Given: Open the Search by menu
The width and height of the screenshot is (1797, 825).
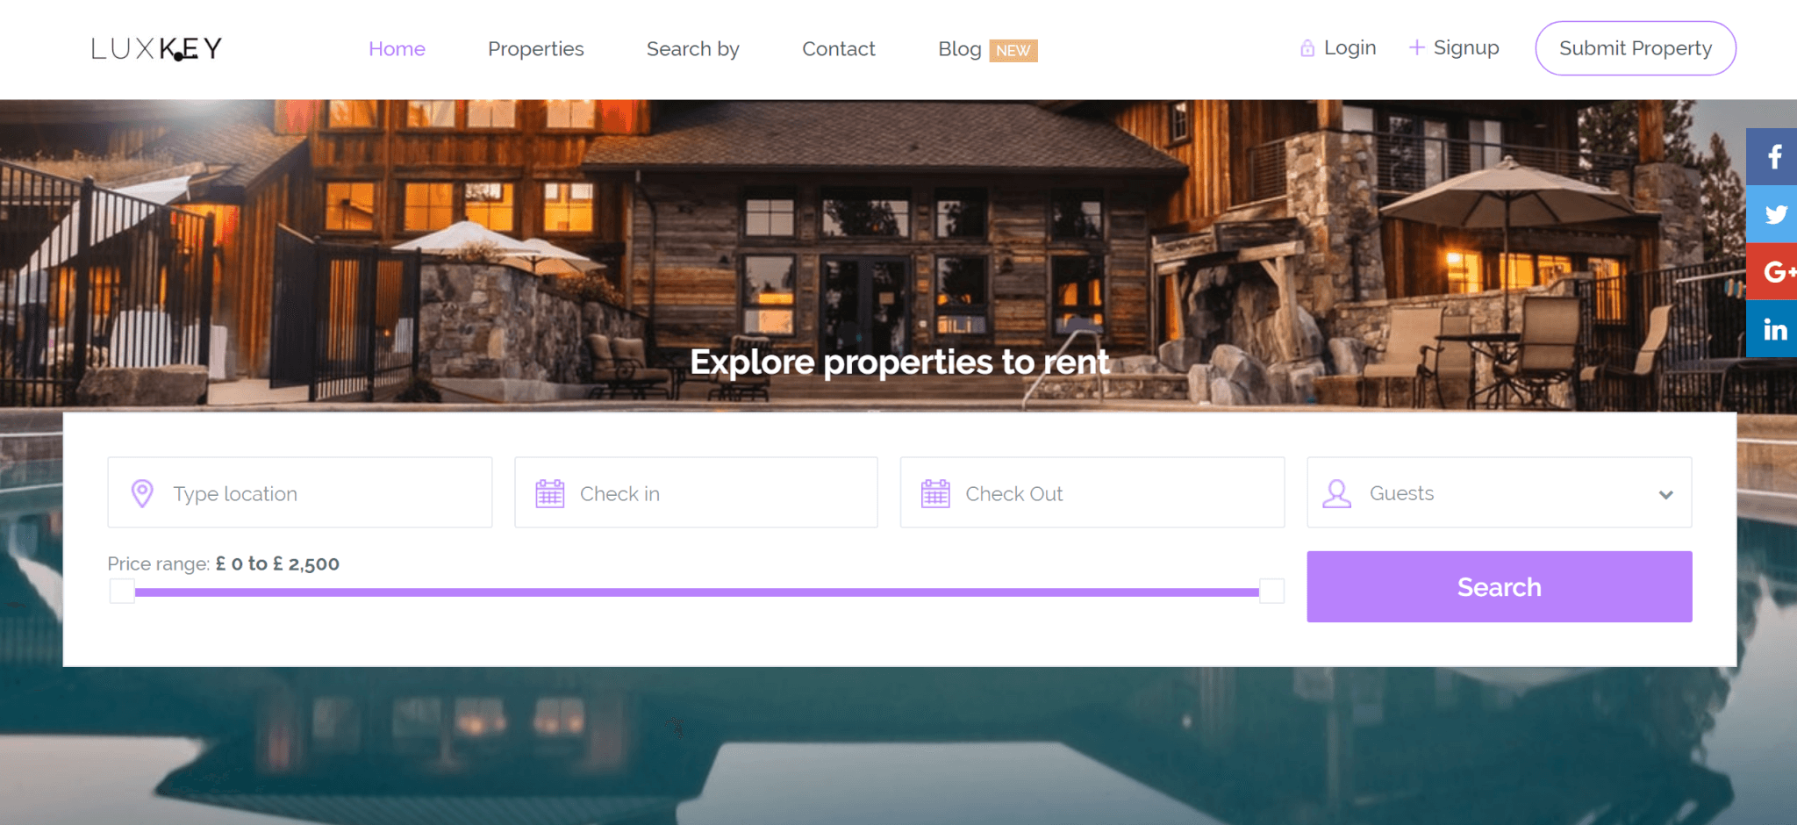Looking at the screenshot, I should [x=693, y=49].
